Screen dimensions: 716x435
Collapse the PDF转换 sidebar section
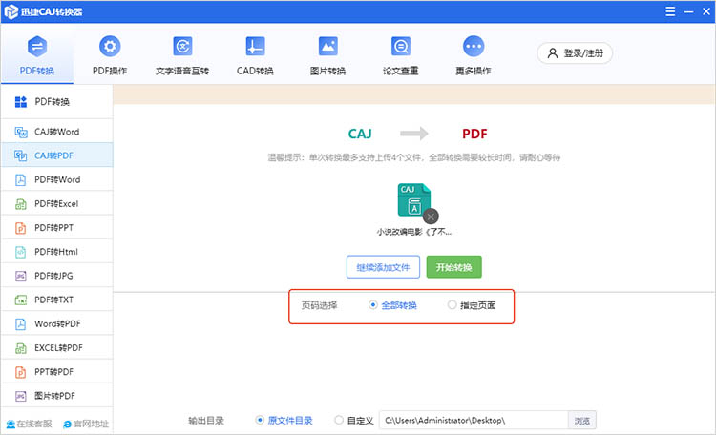tap(56, 102)
